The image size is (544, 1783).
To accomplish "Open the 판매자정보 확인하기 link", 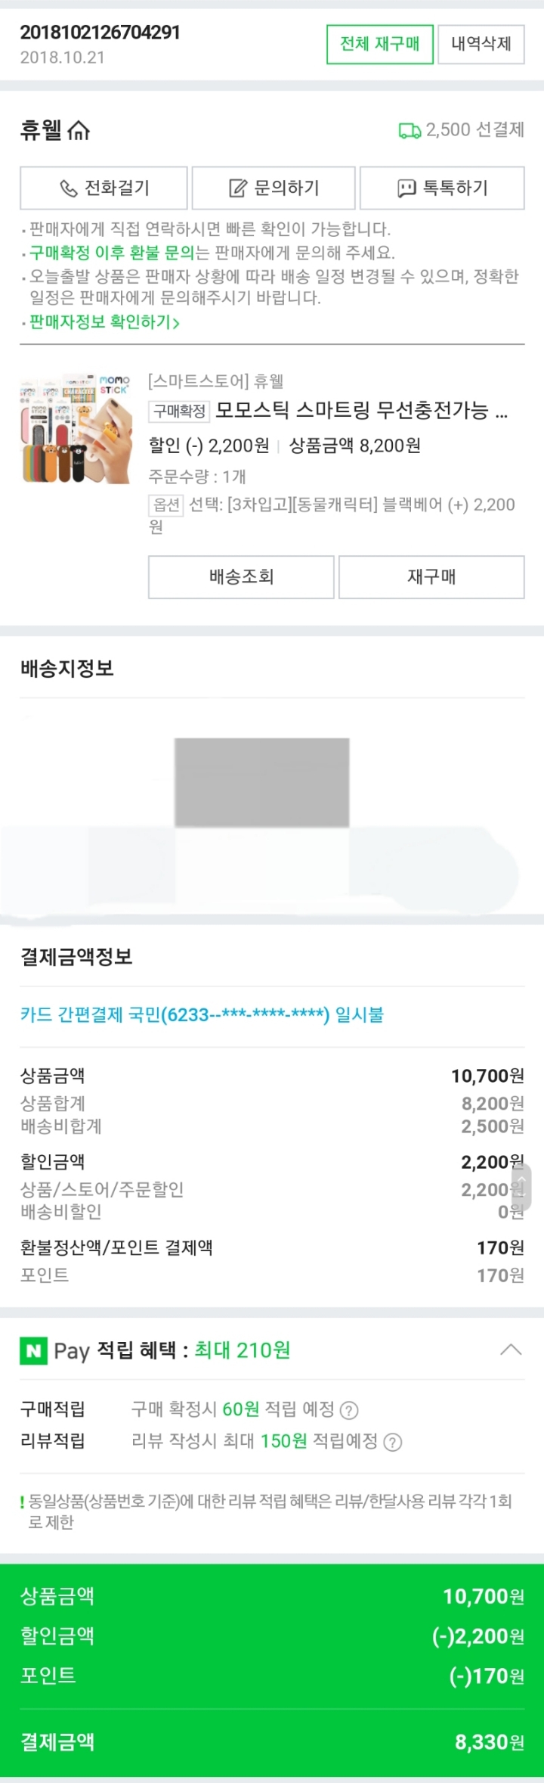I will 104,322.
